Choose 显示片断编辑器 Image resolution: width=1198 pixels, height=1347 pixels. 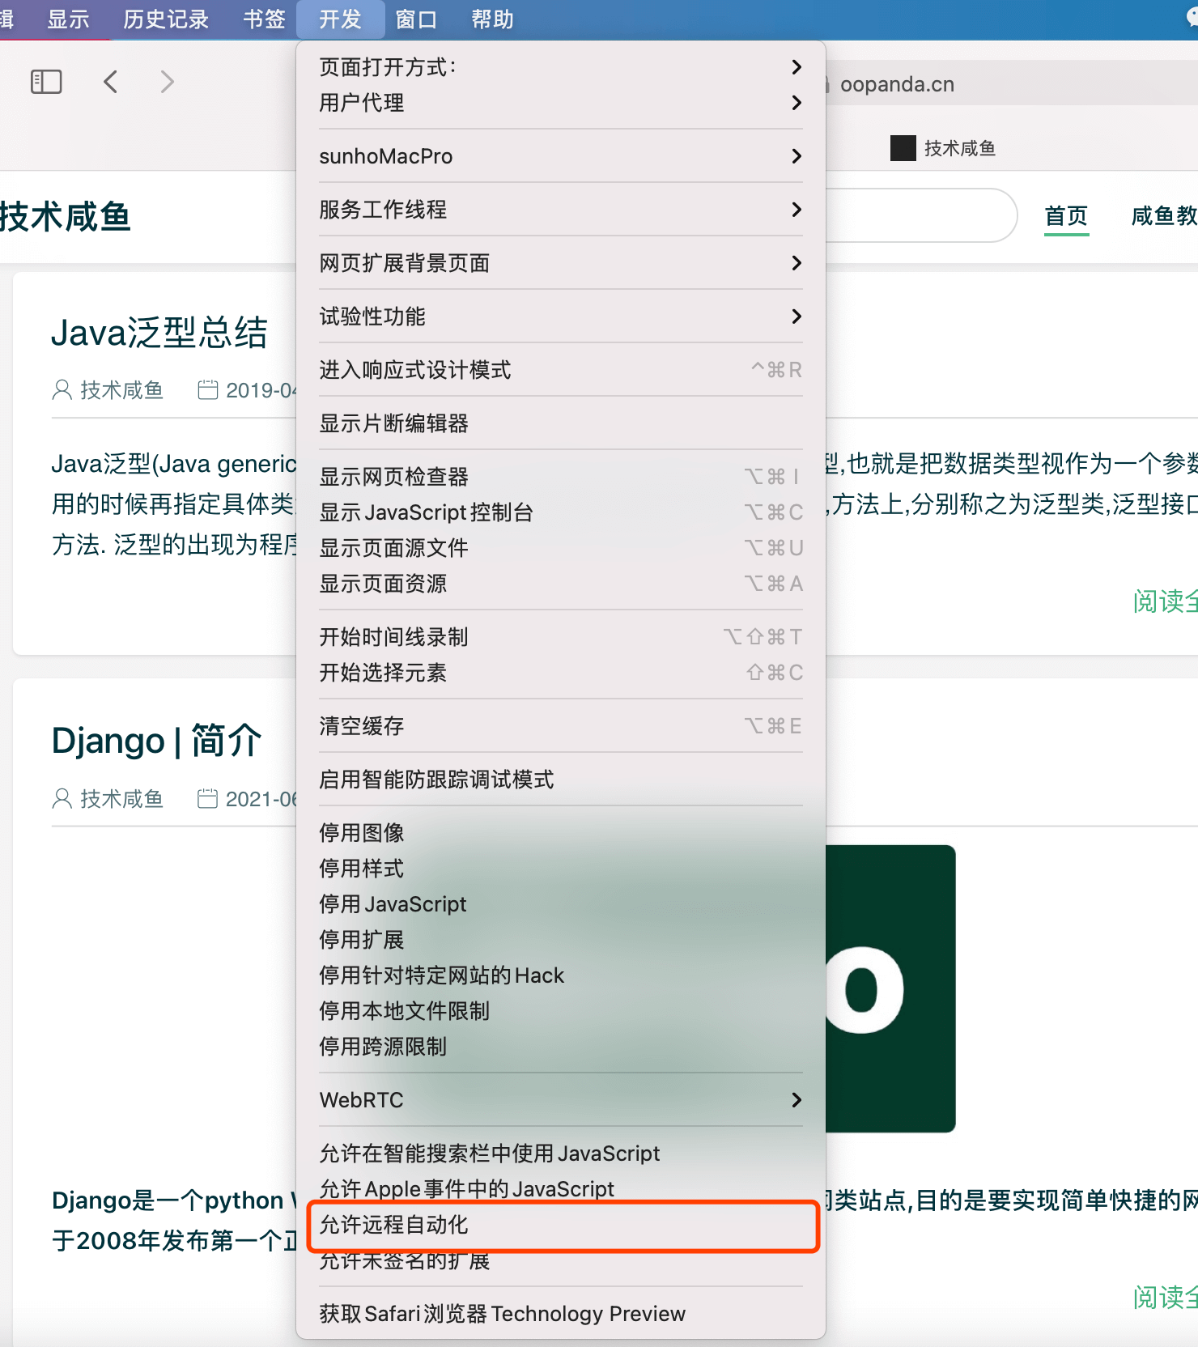point(561,423)
